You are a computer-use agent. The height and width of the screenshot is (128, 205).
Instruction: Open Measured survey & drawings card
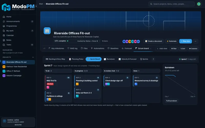coord(146,81)
